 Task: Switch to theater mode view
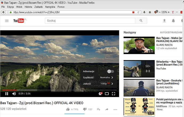point(107,94)
